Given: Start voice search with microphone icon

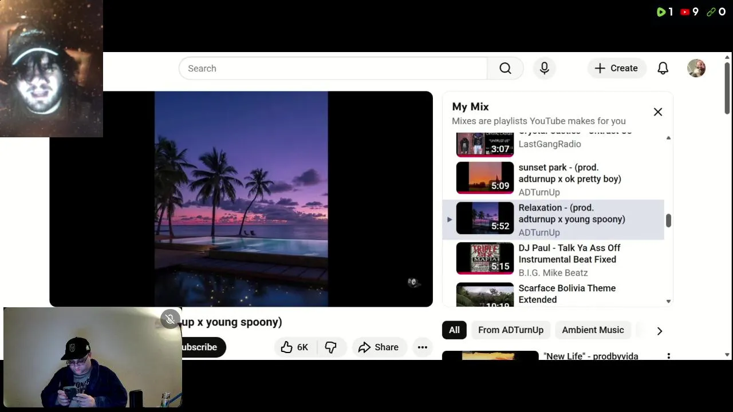Looking at the screenshot, I should 545,68.
